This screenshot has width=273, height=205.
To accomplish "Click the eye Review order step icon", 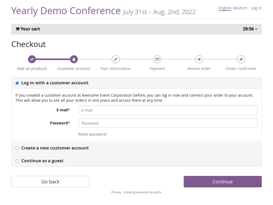I will click(199, 59).
